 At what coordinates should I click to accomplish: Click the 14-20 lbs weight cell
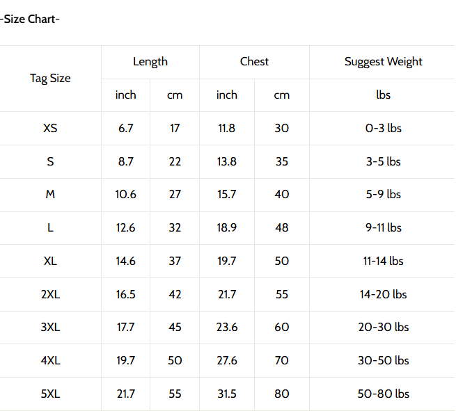[384, 295]
